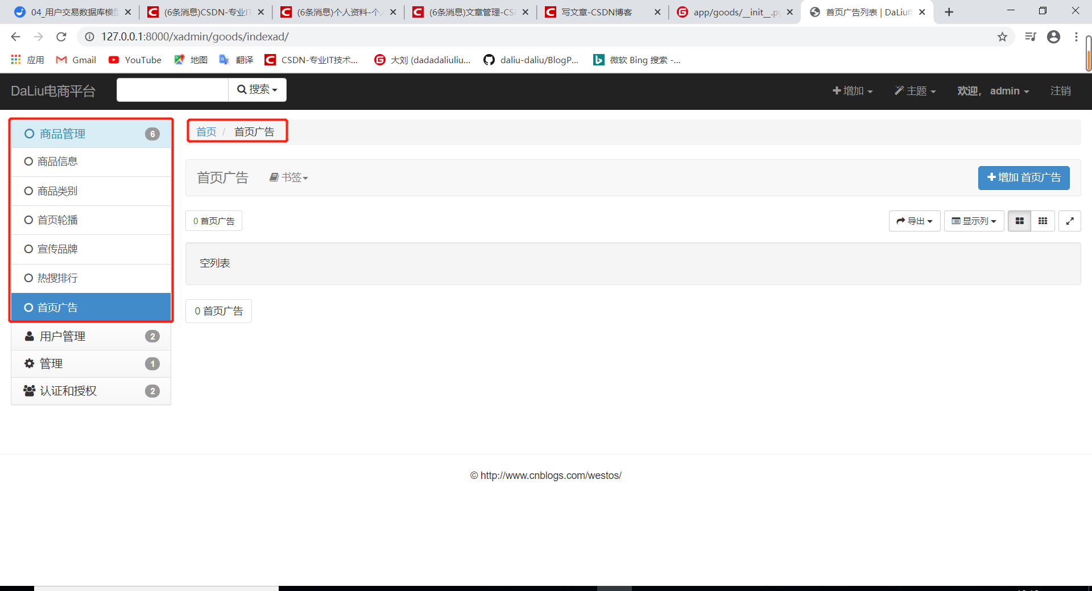Switch to dense grid layout icon
1092x591 pixels.
click(1043, 221)
